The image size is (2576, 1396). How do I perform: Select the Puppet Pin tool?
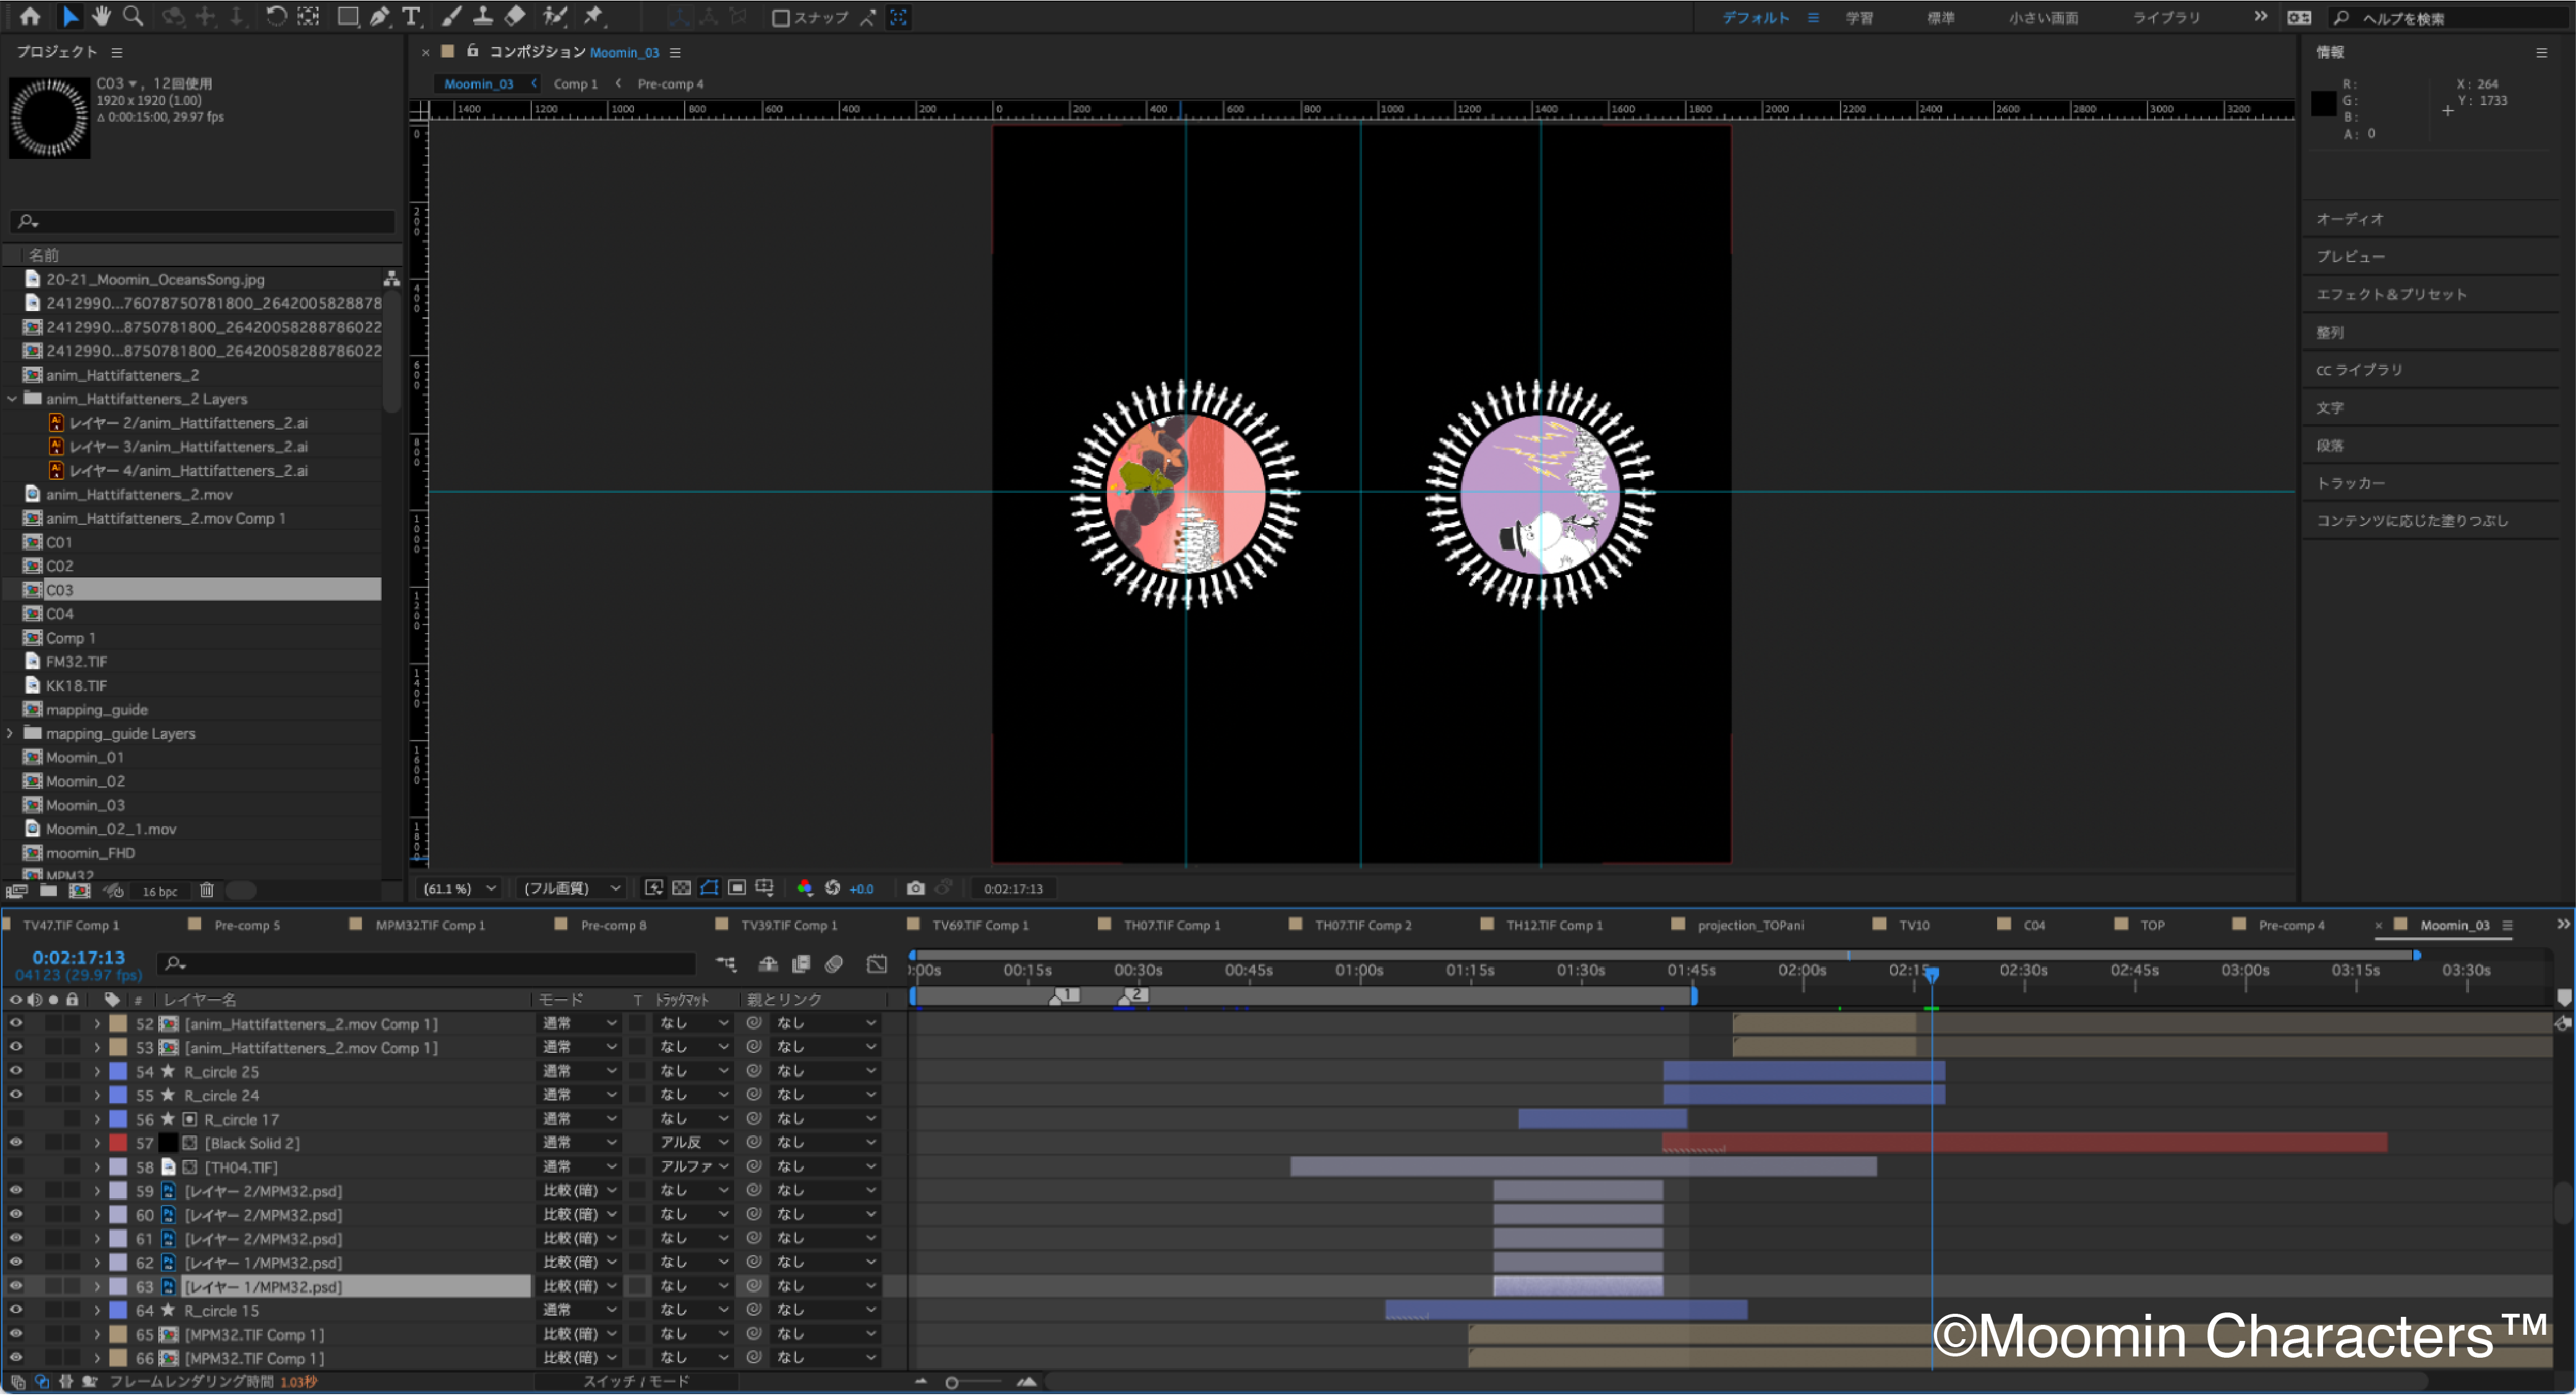[594, 16]
